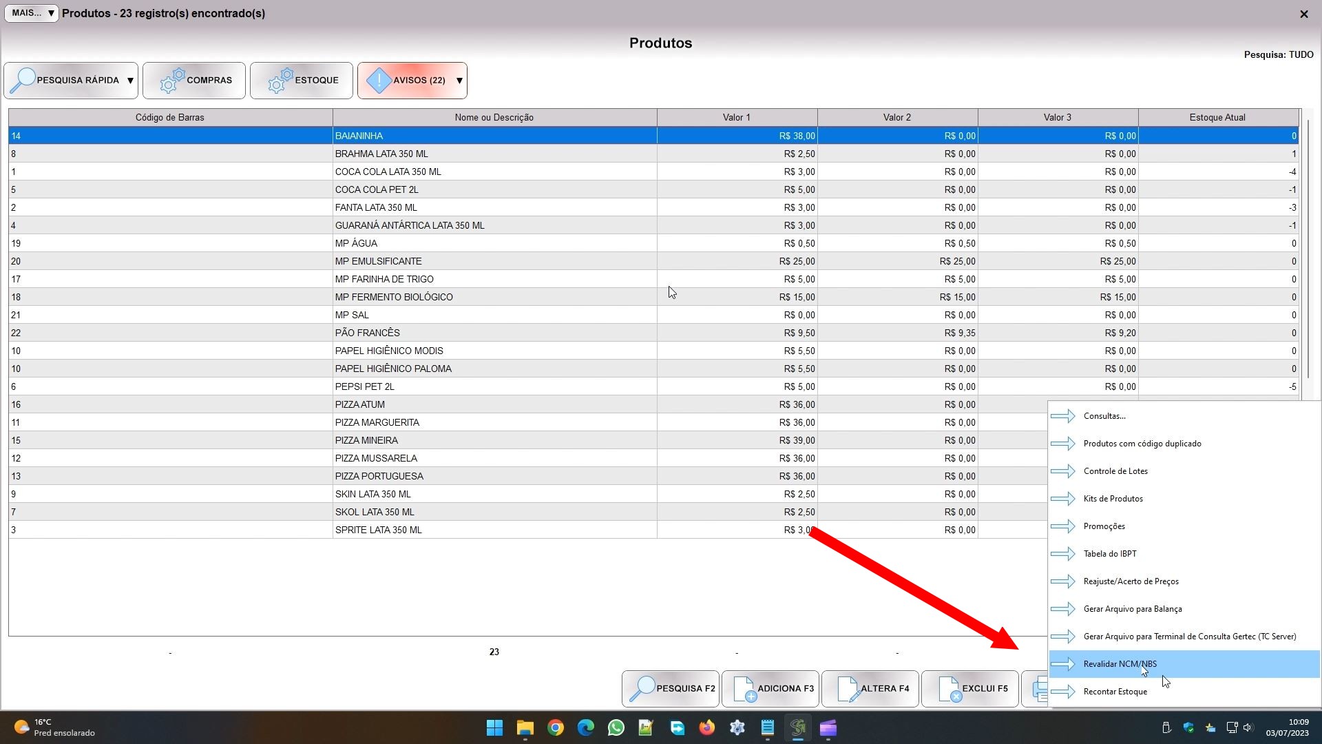Open the weather widget on taskbar
Viewport: 1322px width, 744px height.
pyautogui.click(x=54, y=727)
